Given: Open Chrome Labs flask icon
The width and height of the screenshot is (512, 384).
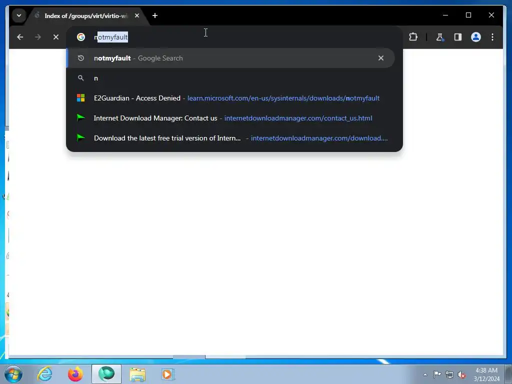Looking at the screenshot, I should (440, 37).
